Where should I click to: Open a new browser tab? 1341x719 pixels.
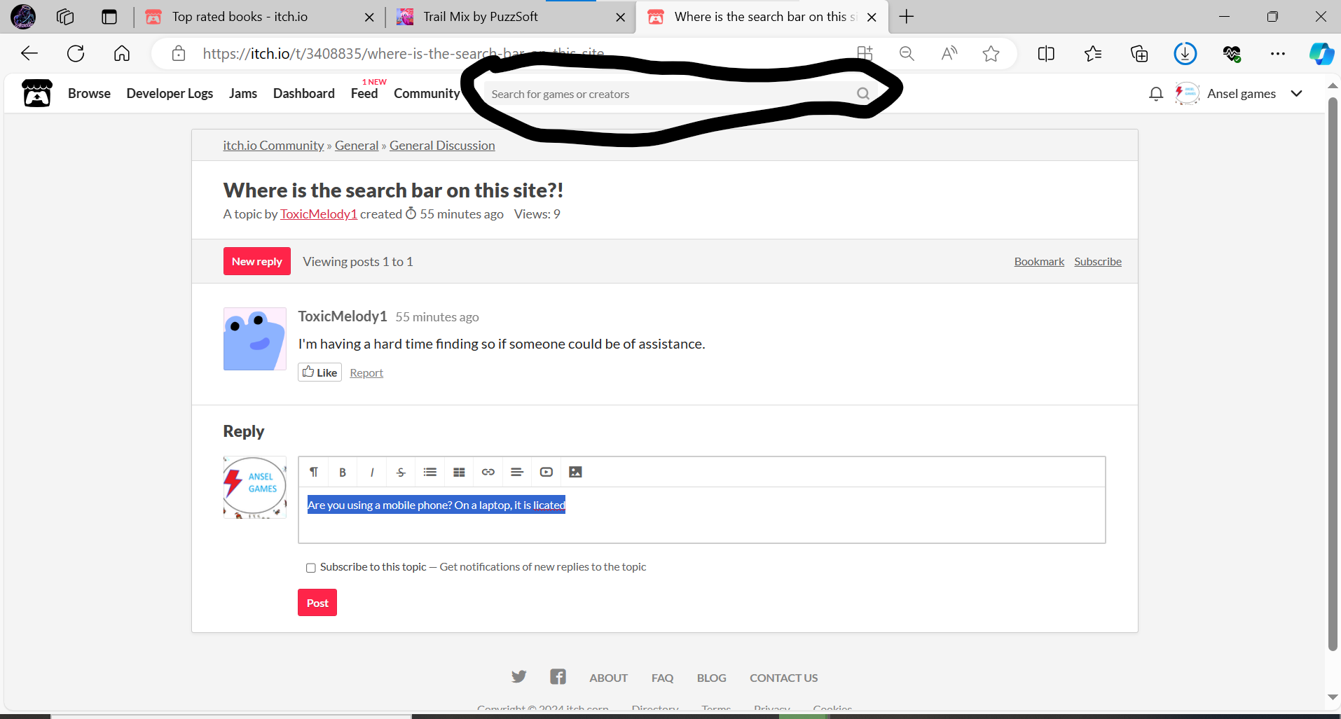click(x=907, y=17)
